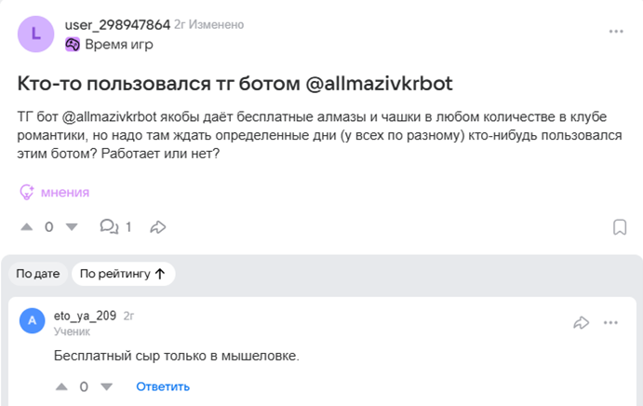The width and height of the screenshot is (643, 406).
Task: Upvote the eto_ya_209 comment
Action: click(x=61, y=386)
